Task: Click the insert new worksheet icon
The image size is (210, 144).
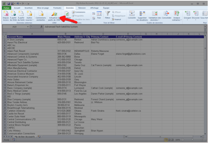Action: (x=39, y=137)
